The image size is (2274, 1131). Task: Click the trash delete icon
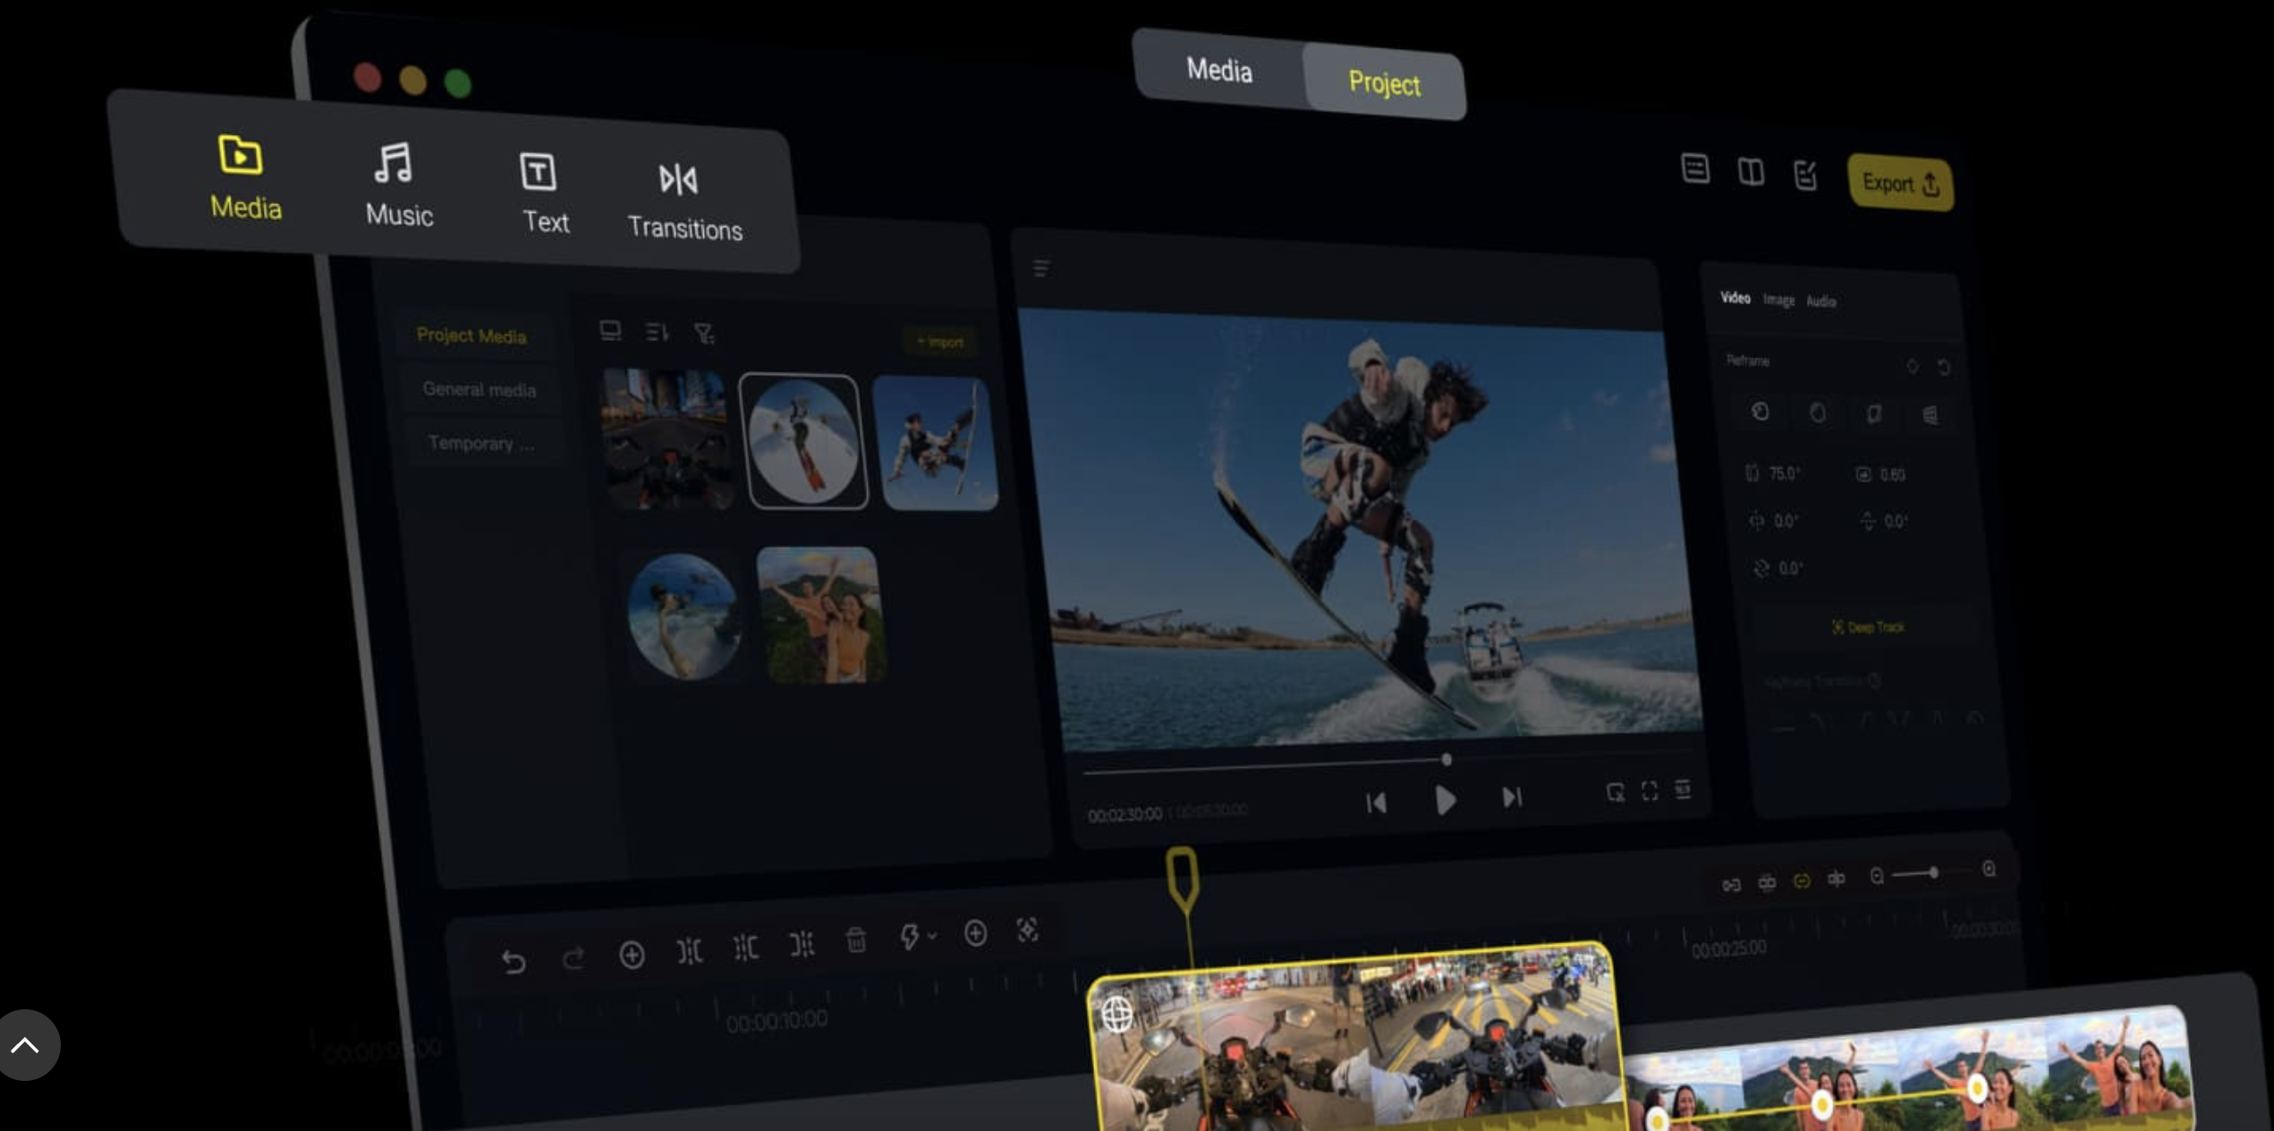click(855, 940)
